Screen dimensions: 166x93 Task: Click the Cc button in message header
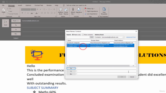16,29
